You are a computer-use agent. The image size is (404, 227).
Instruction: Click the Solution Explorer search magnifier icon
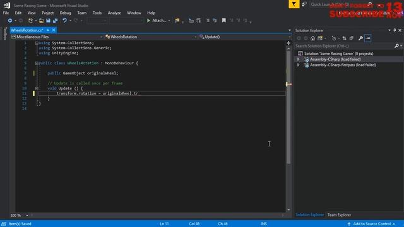396,46
